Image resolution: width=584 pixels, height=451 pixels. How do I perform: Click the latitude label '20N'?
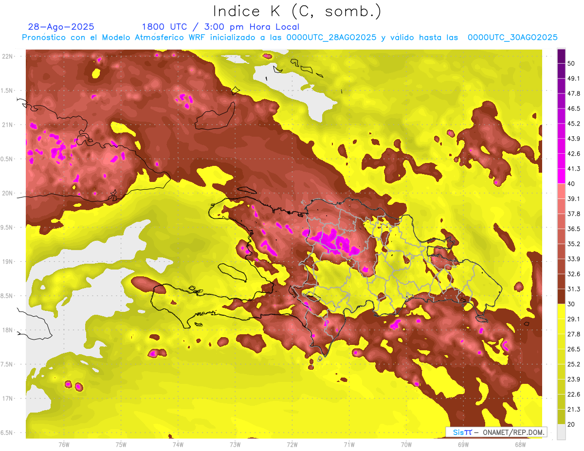click(x=8, y=194)
